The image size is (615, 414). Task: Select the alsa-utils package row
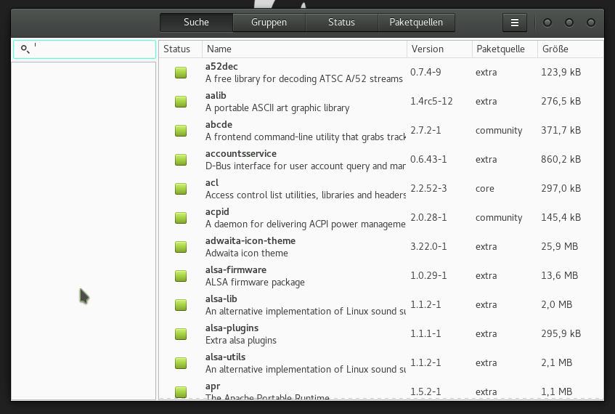(x=305, y=363)
